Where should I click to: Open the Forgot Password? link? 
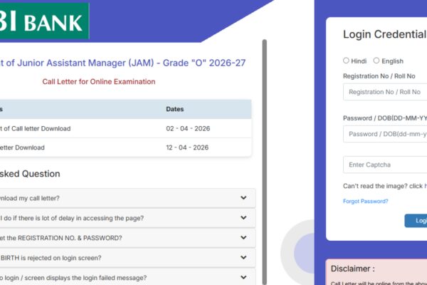(x=366, y=201)
